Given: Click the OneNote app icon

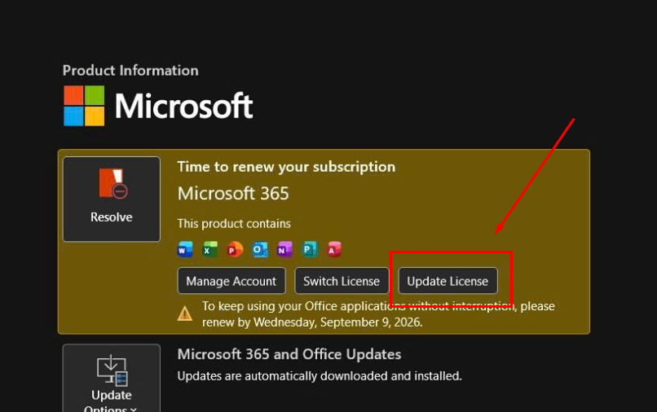Looking at the screenshot, I should click(x=284, y=249).
